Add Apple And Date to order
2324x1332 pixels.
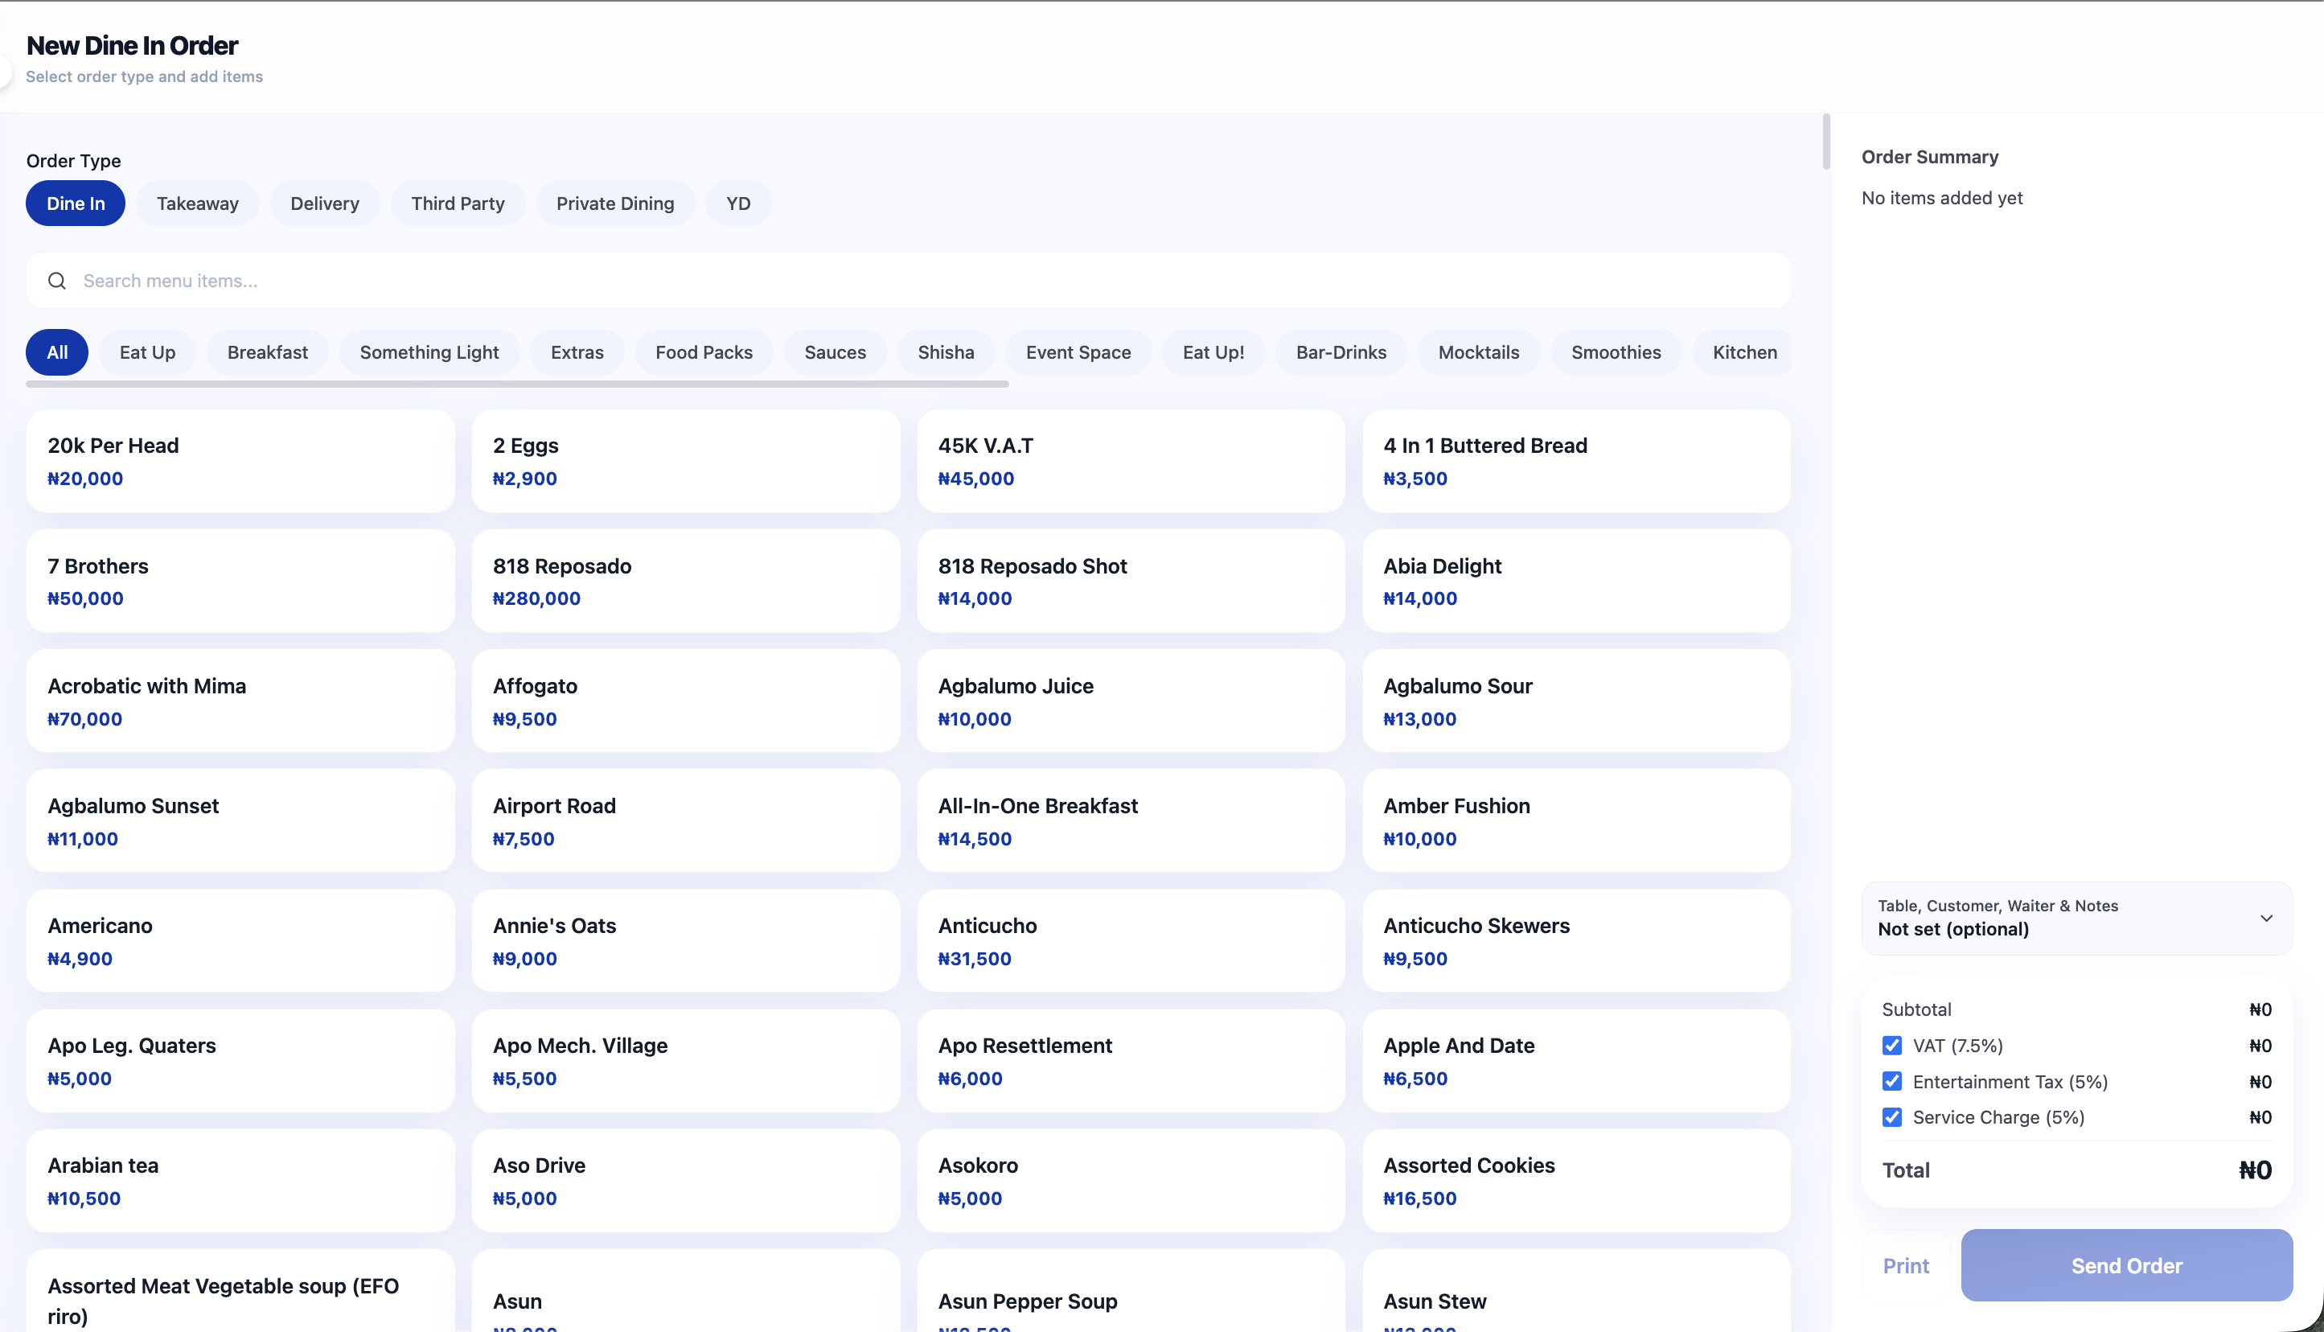tap(1577, 1060)
